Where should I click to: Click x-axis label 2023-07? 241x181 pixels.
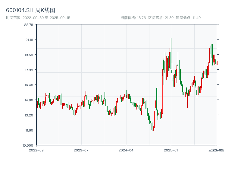[81, 150]
